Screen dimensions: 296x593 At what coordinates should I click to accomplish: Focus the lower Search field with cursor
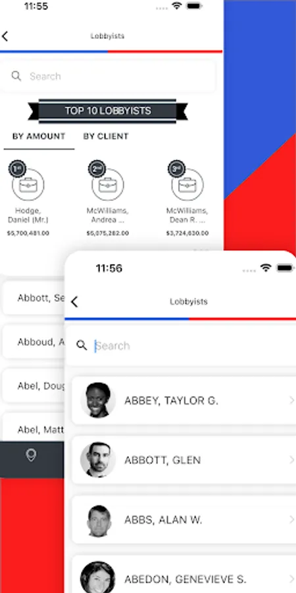[x=182, y=345]
